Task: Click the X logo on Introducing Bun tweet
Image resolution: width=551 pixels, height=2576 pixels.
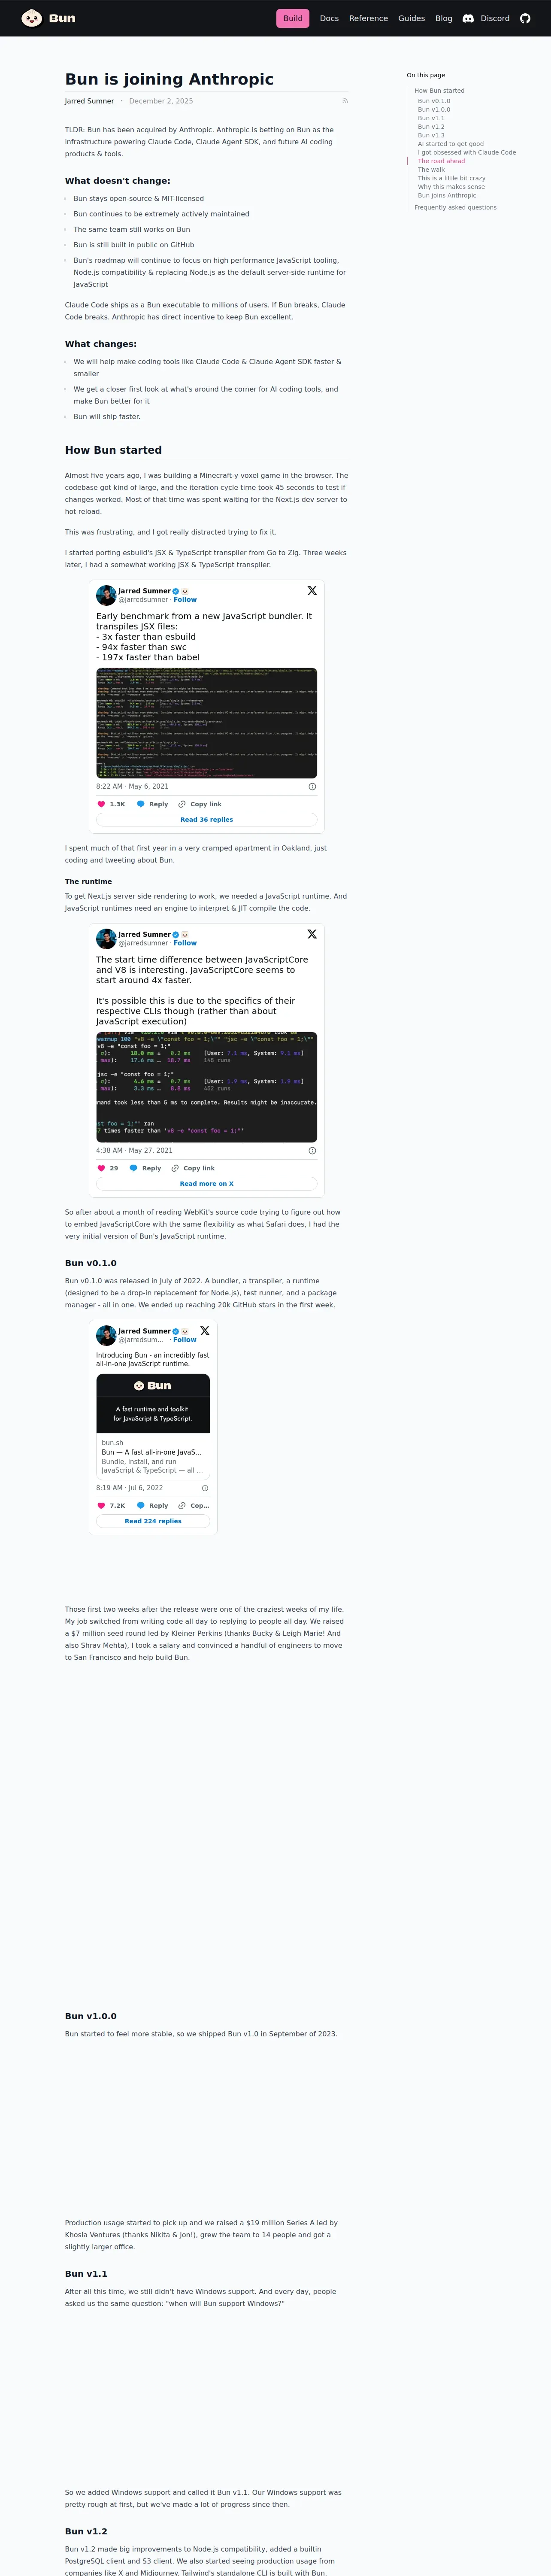Action: [x=205, y=1331]
